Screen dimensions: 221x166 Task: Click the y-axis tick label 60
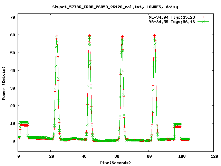point(12,35)
